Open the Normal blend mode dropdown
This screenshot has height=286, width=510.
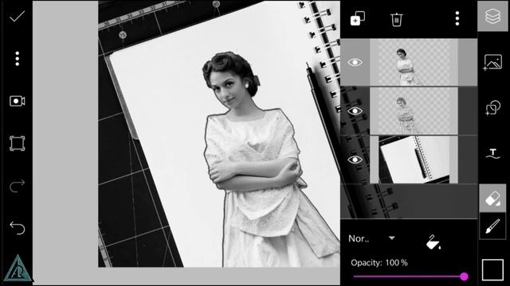coord(372,238)
